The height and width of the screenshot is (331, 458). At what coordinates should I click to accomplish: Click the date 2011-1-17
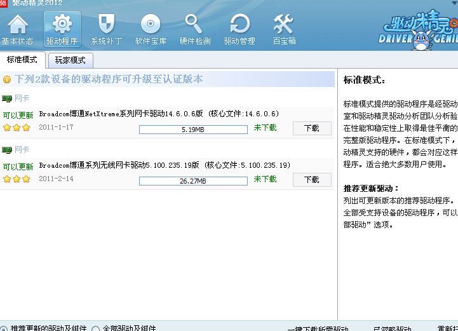[x=56, y=127]
